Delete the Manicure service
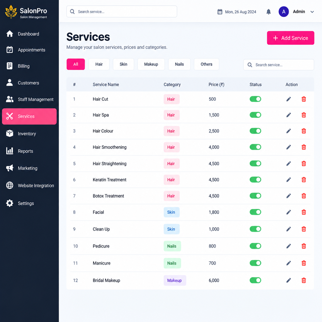322x322 pixels. 304,263
